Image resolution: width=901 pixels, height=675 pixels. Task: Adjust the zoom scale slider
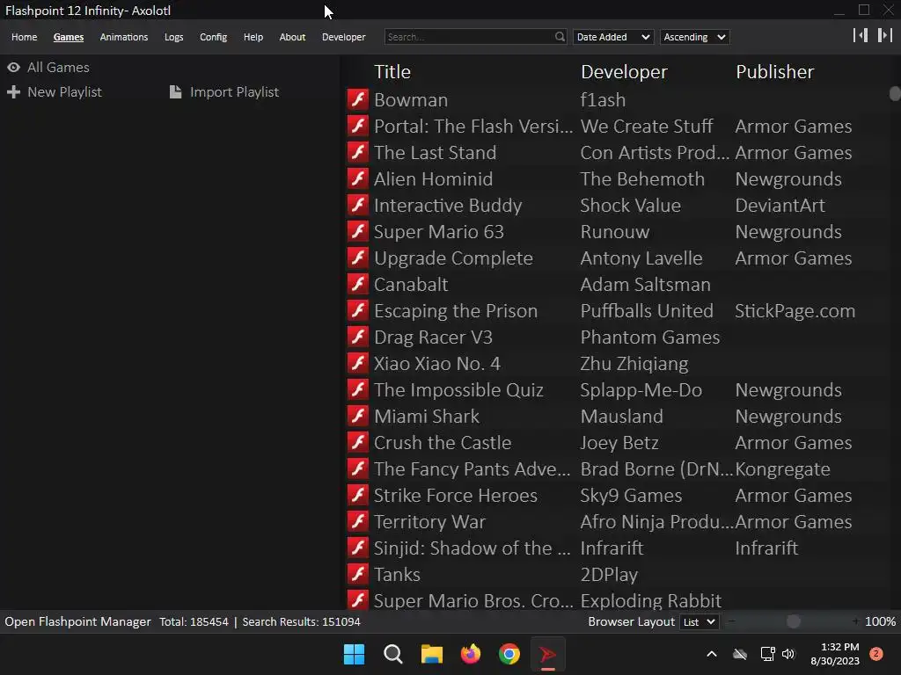point(793,621)
